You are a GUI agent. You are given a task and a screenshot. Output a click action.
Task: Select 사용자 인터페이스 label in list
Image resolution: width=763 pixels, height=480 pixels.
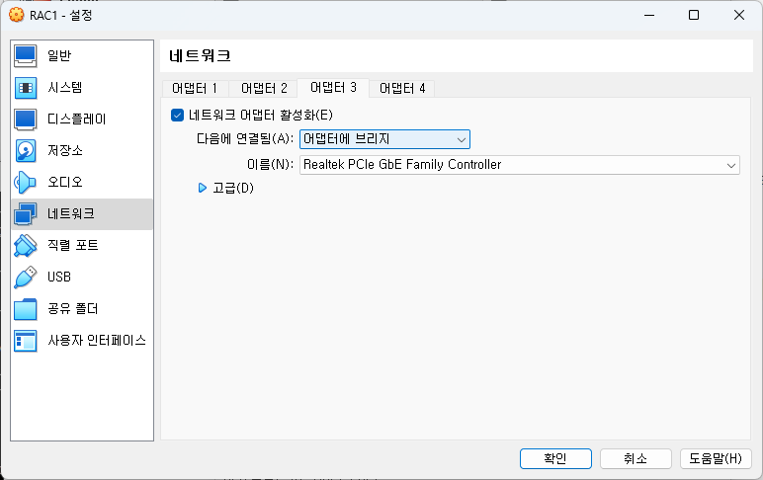[x=97, y=341]
